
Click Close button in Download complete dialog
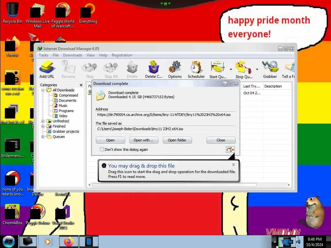[x=221, y=140]
